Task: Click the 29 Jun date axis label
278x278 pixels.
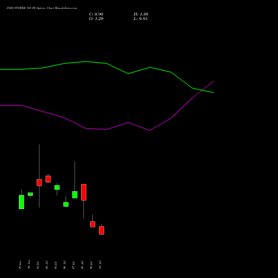Action: [20, 265]
